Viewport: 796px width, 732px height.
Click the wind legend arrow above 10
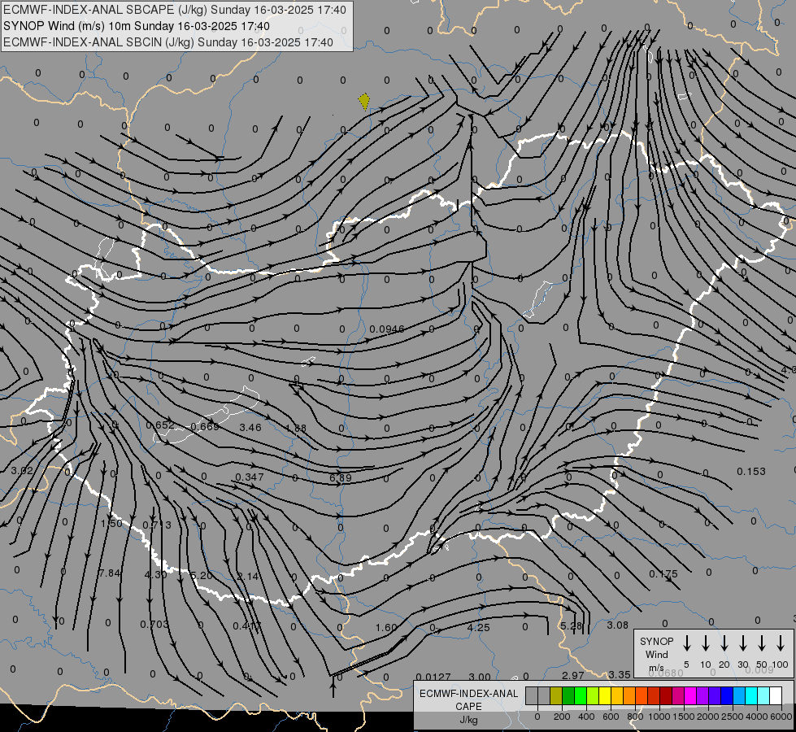tap(706, 643)
